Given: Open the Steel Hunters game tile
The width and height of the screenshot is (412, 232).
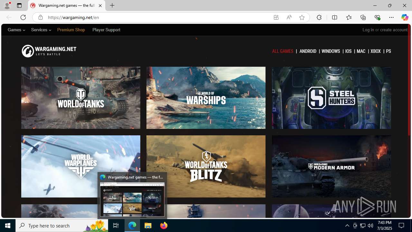Looking at the screenshot, I should click(x=331, y=98).
